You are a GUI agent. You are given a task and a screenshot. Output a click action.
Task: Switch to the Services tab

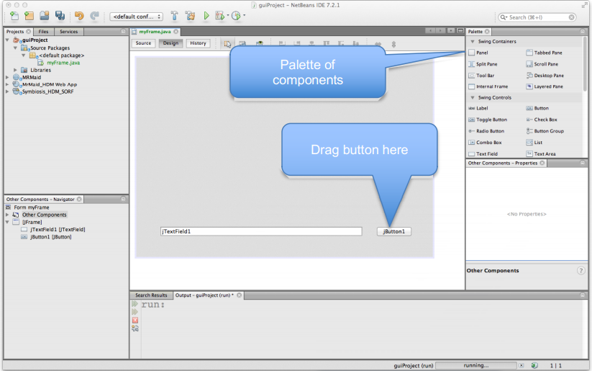click(69, 32)
